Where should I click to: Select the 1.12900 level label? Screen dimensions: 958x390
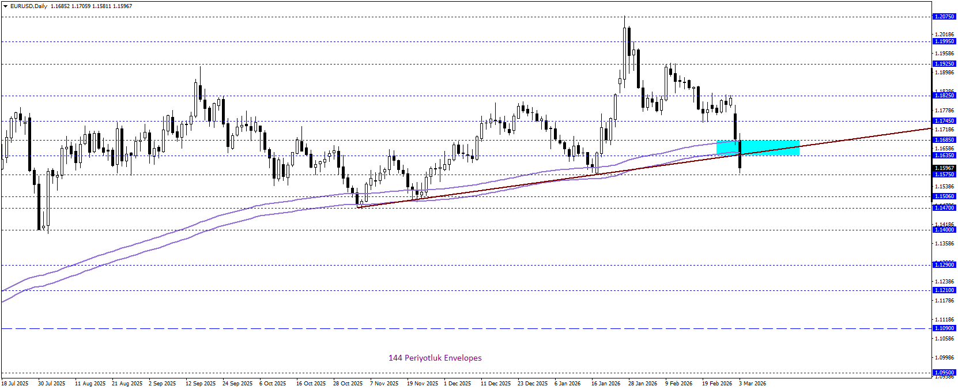coord(944,265)
